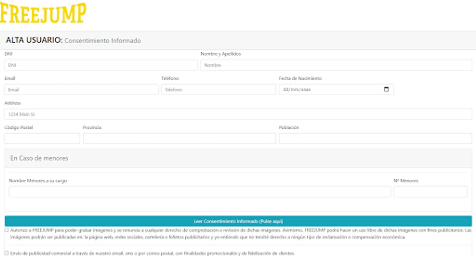Click the FREEJUMP logo
The height and width of the screenshot is (257, 476).
click(43, 13)
